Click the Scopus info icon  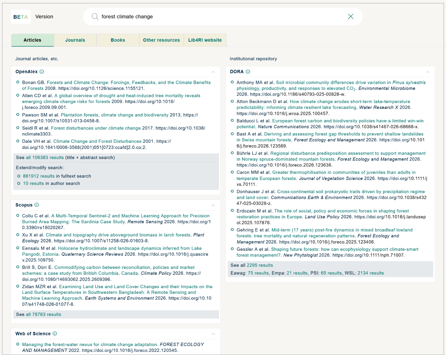37,205
